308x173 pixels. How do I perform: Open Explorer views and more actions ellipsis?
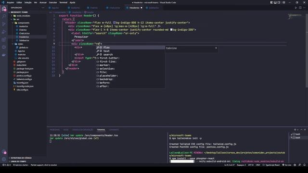pos(43,8)
